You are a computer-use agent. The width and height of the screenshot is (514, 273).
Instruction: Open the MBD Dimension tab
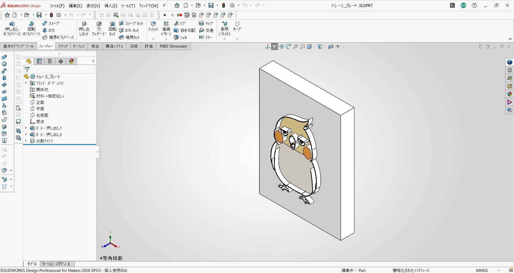tap(173, 46)
